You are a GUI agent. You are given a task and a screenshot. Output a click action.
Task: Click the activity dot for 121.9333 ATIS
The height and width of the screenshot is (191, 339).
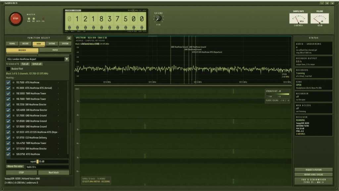(x=13, y=132)
